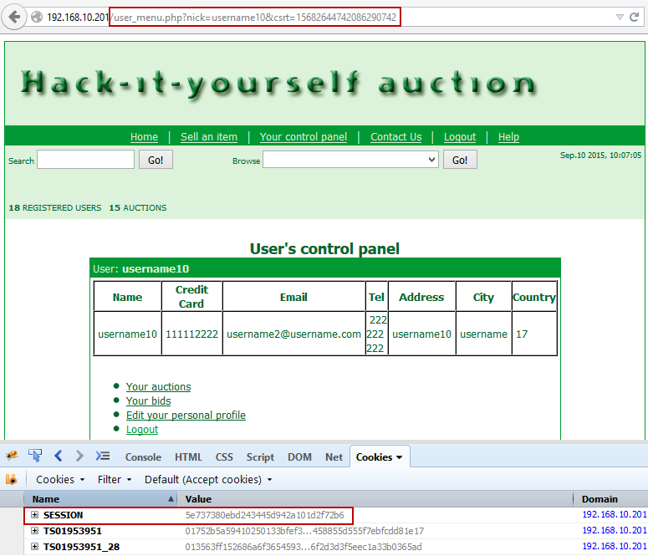The height and width of the screenshot is (556, 648).
Task: Click the Go! button beside Search
Action: (x=156, y=160)
